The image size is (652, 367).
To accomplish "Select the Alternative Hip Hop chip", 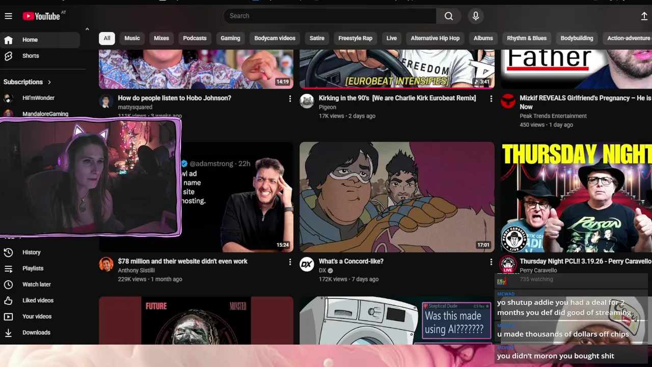I will [x=435, y=38].
